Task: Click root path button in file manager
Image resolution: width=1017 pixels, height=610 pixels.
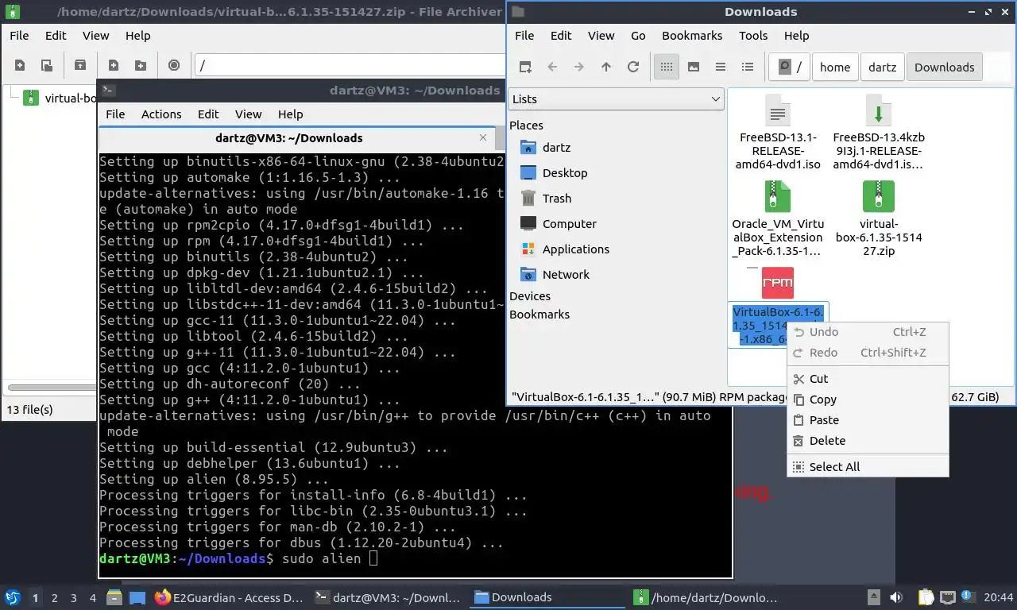Action: click(789, 68)
